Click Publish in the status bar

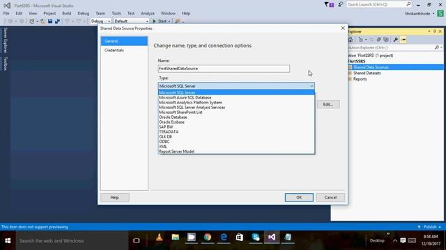(429, 227)
